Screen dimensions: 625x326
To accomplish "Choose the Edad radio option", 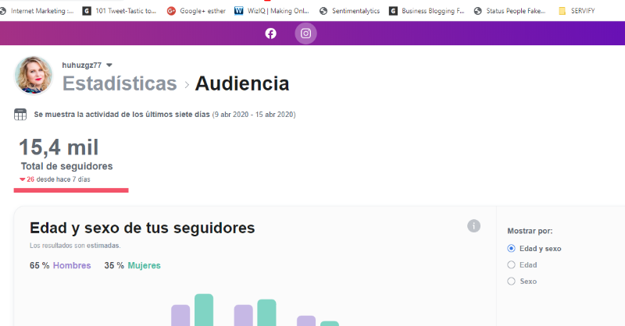I will pyautogui.click(x=512, y=264).
